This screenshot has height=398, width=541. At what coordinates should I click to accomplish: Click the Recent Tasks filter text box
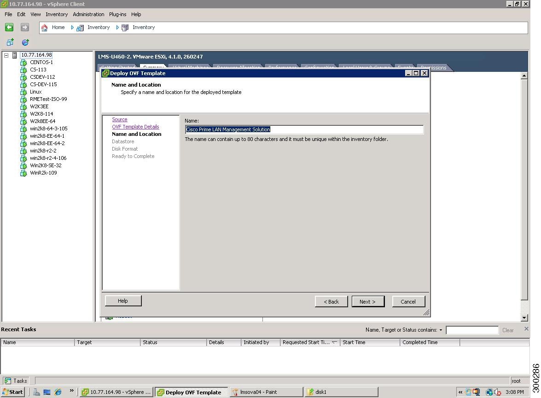[x=472, y=330]
